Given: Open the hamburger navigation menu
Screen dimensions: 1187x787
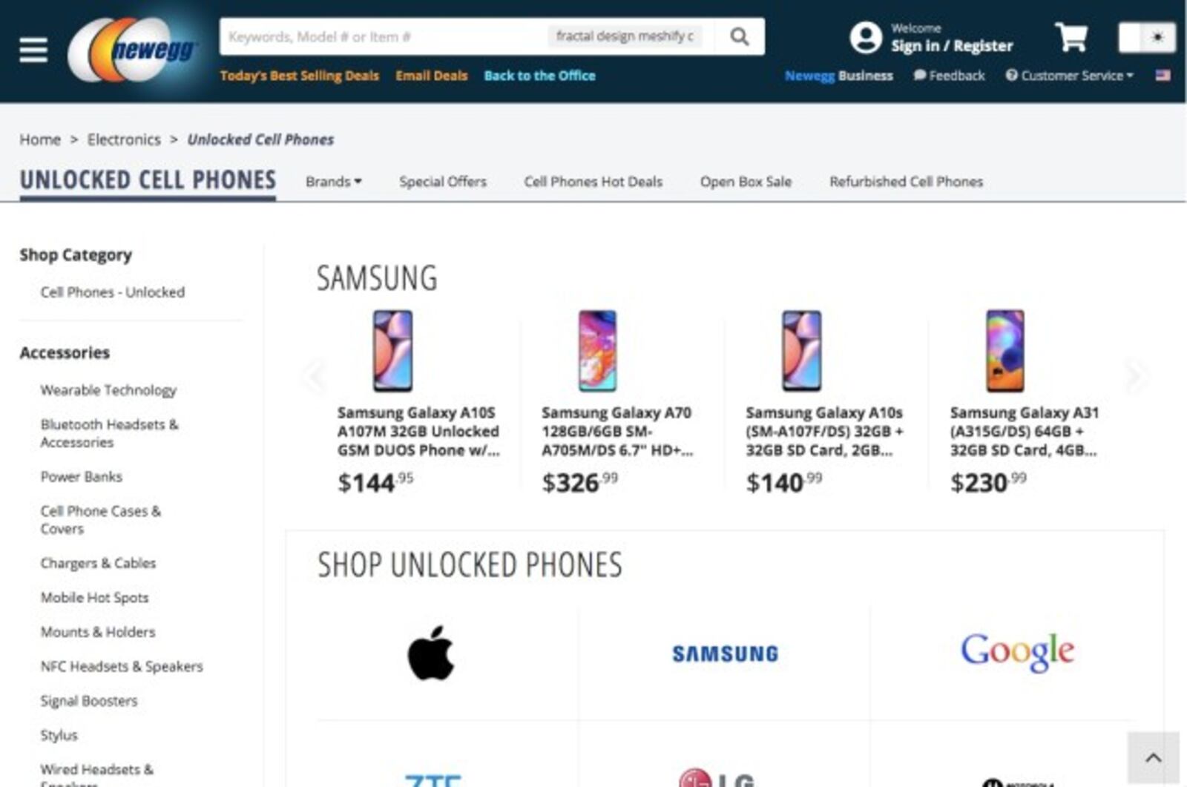Looking at the screenshot, I should pos(33,50).
